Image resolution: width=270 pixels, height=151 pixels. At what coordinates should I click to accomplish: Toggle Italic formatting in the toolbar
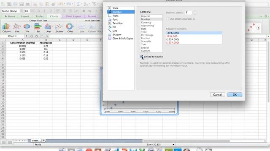[44, 11]
